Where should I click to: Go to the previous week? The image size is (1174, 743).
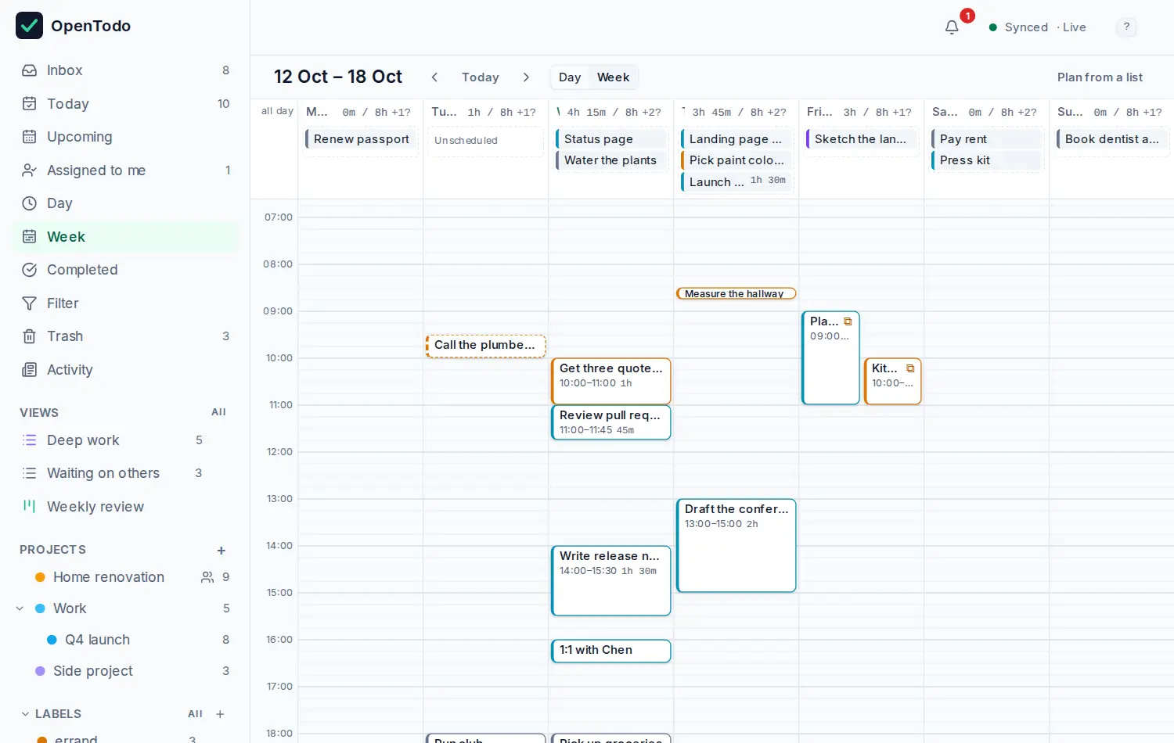[434, 77]
